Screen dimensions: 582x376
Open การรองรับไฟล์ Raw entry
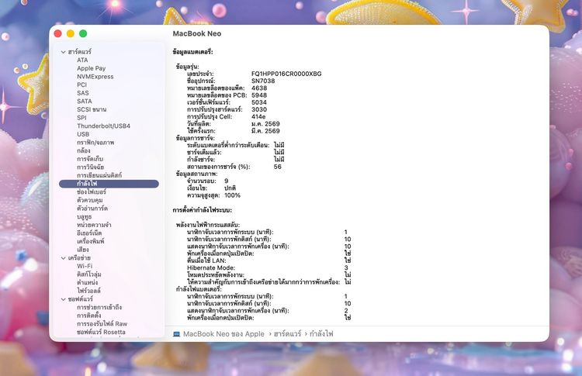click(x=102, y=324)
